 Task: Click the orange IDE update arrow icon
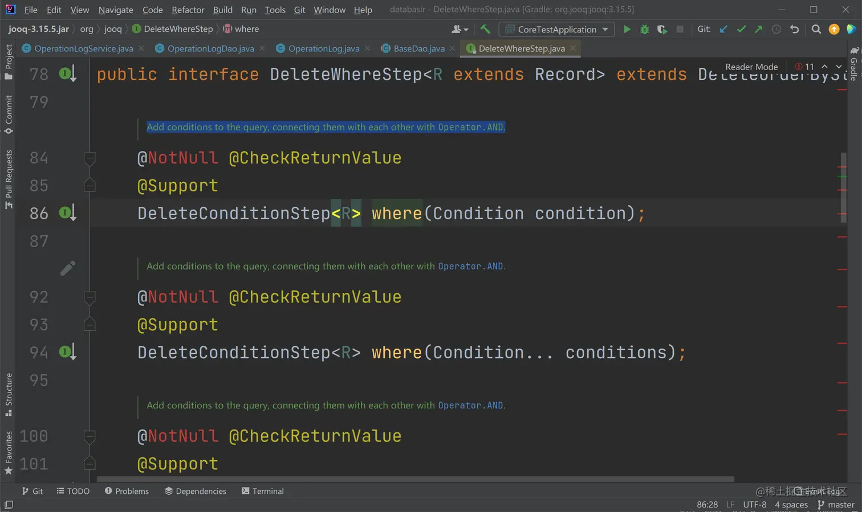tap(834, 29)
